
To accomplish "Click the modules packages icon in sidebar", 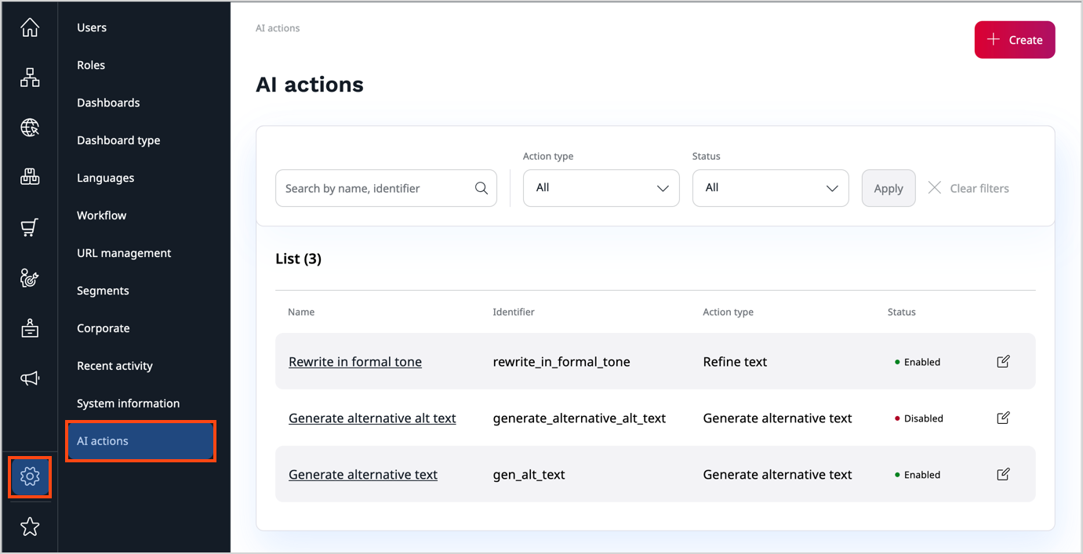I will pos(29,176).
